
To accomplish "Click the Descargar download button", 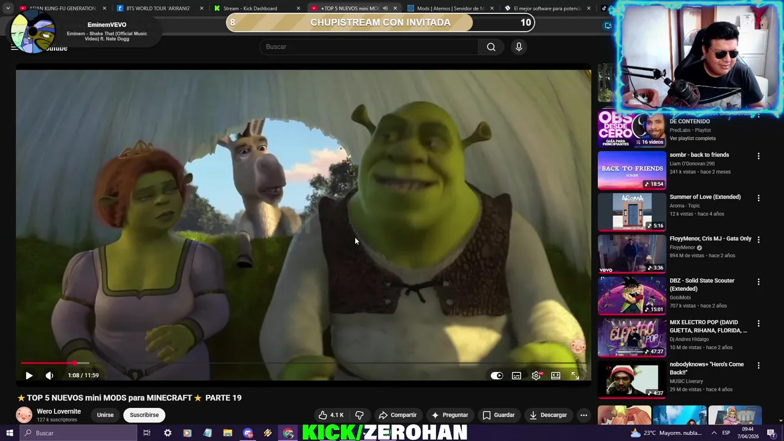I will click(548, 415).
